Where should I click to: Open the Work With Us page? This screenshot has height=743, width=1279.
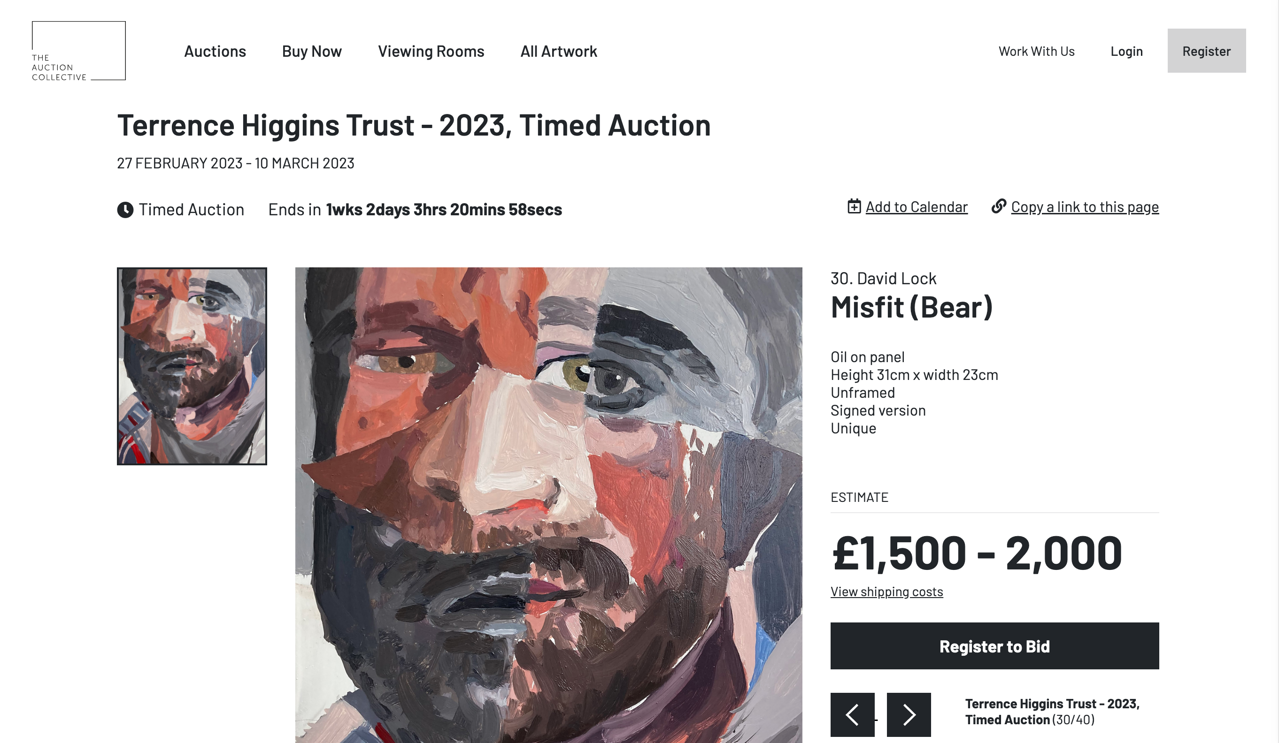1036,51
